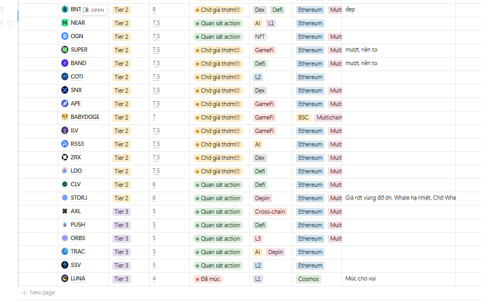Add a row with New page
Image resolution: width=488 pixels, height=302 pixels.
click(38, 293)
